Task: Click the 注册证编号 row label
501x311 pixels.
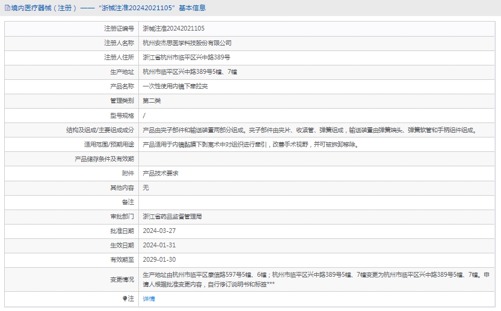Action: tap(118, 28)
